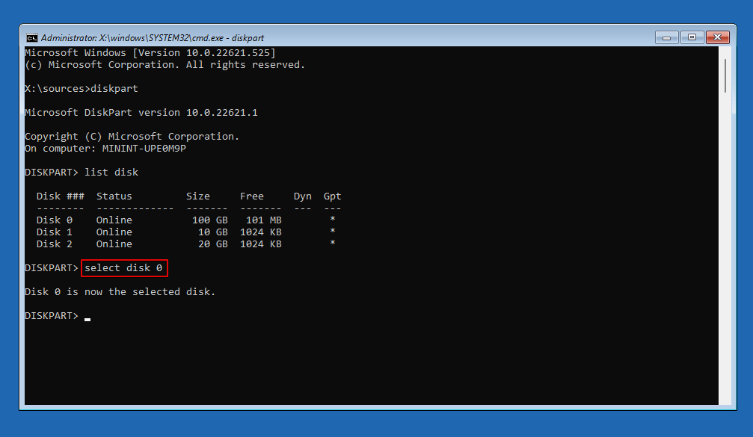753x437 pixels.
Task: Click the Gpt asterisk for Disk 2
Action: 332,244
